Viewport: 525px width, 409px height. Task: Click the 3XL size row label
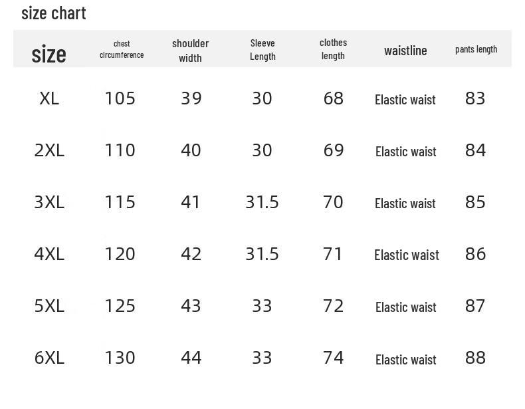[x=49, y=202]
